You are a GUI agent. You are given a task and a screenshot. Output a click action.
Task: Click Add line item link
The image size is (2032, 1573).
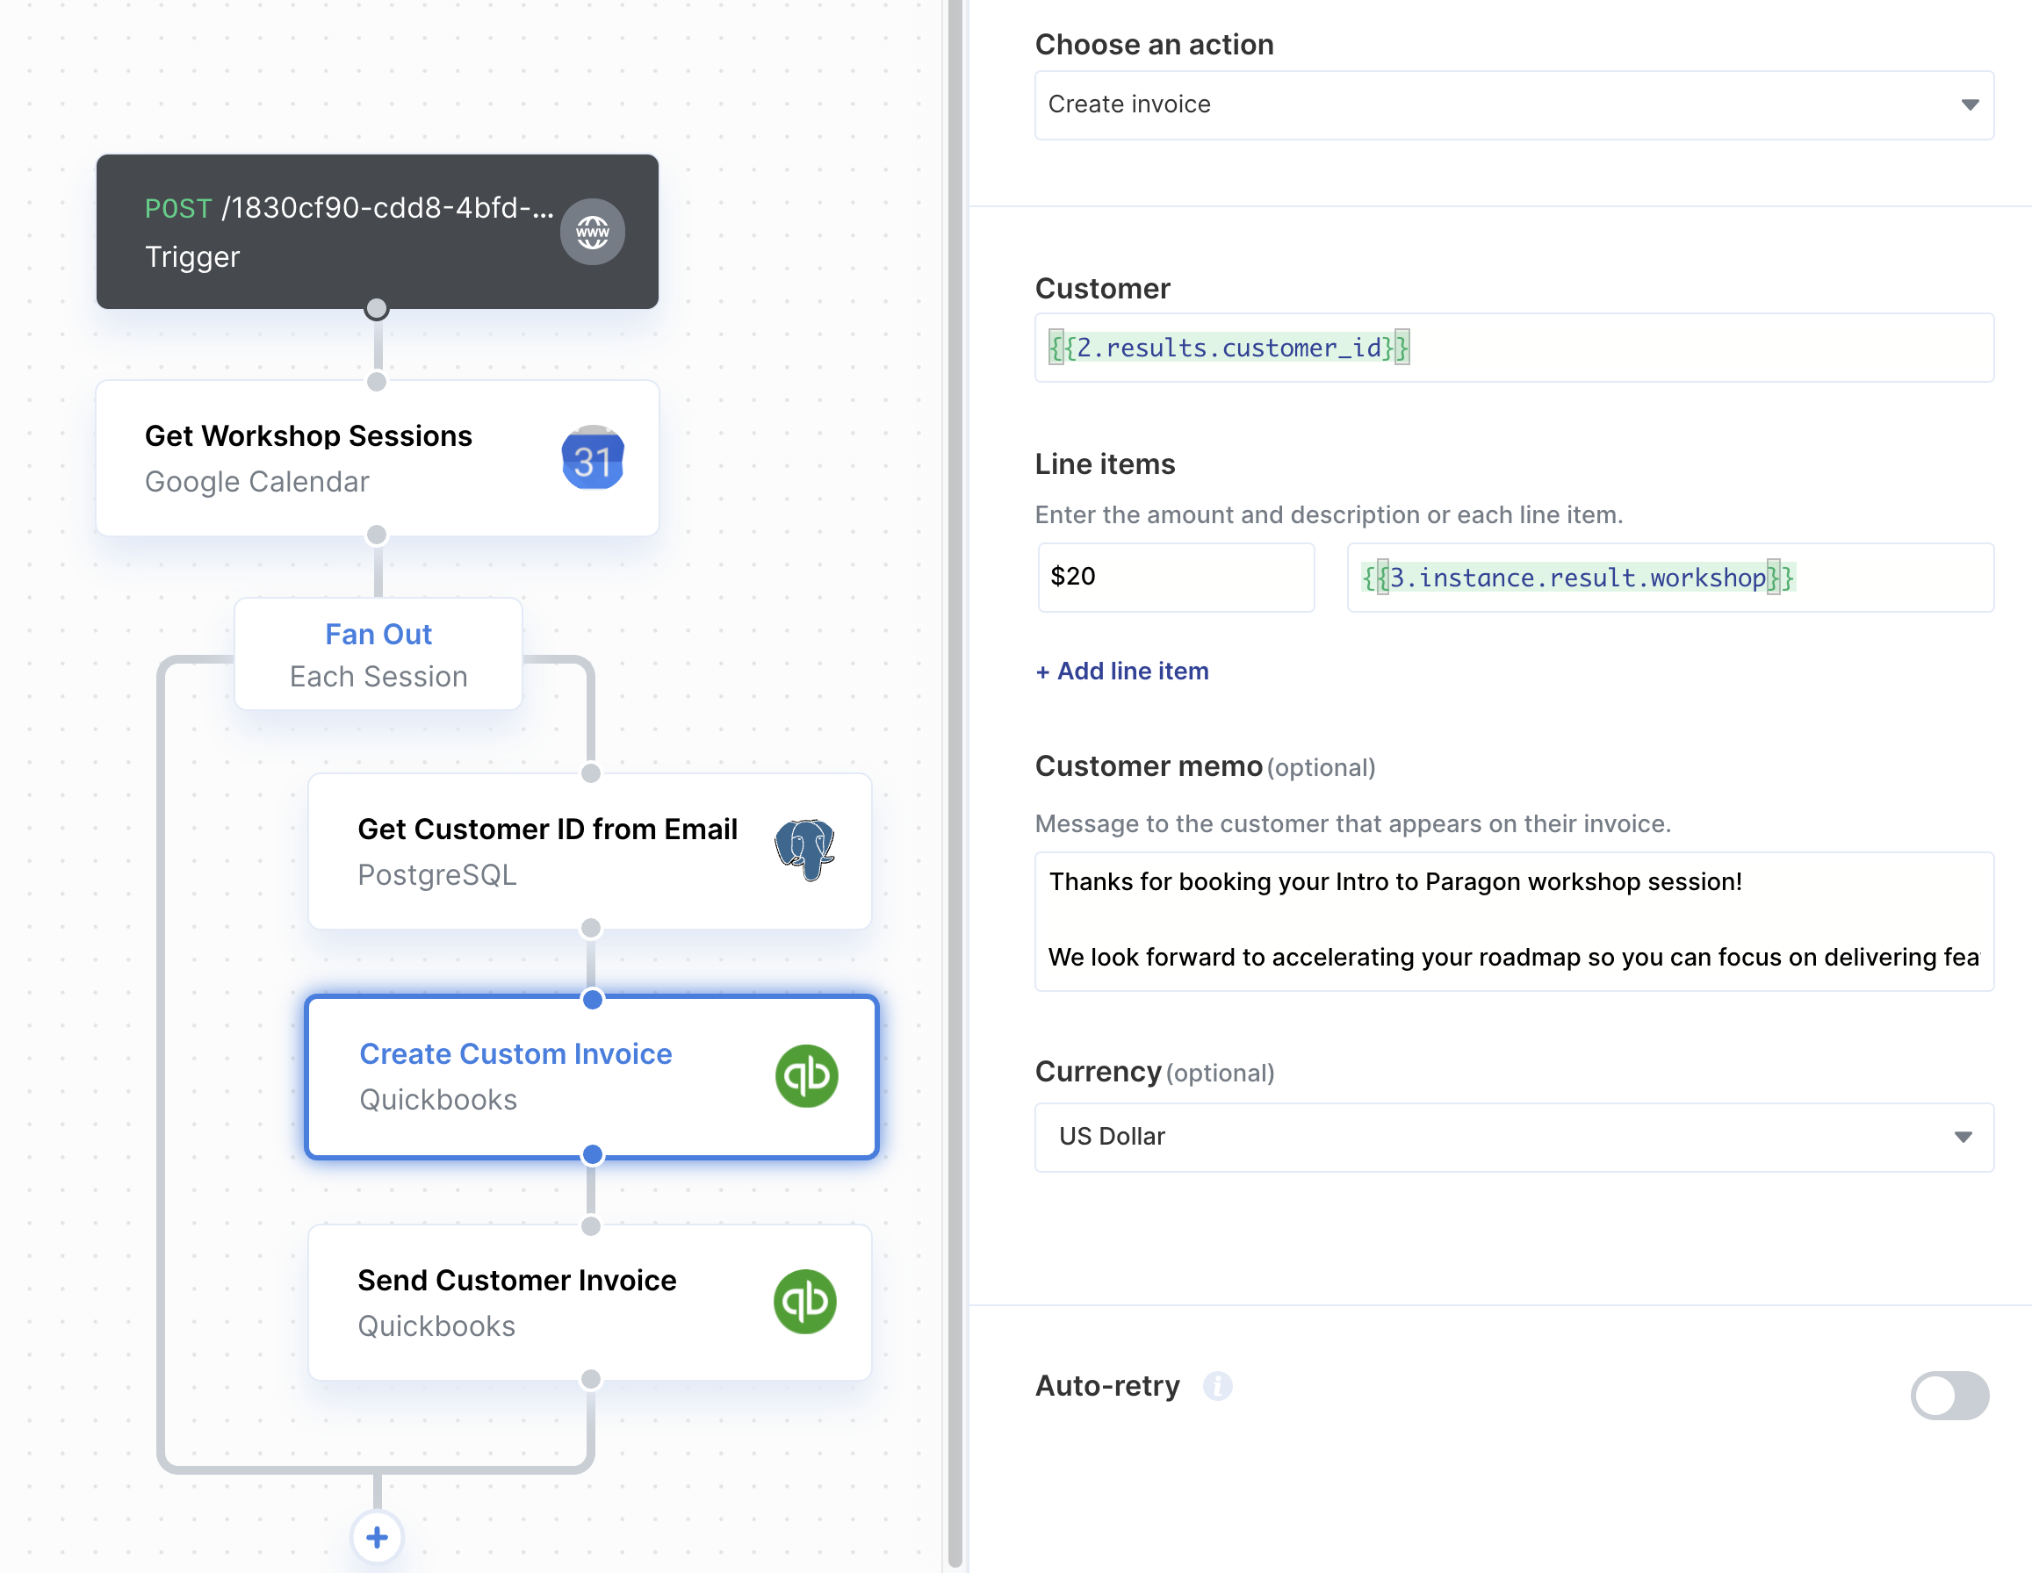[x=1122, y=671]
